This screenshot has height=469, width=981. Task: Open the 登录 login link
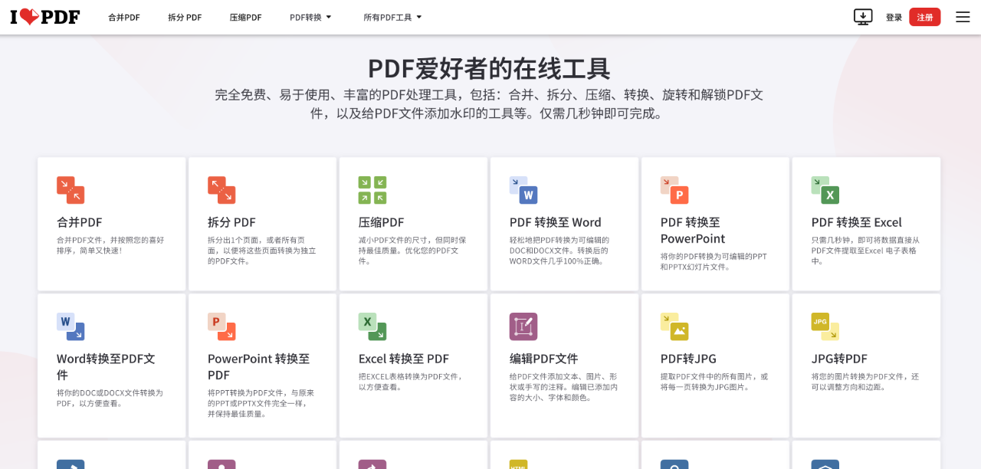pos(894,16)
